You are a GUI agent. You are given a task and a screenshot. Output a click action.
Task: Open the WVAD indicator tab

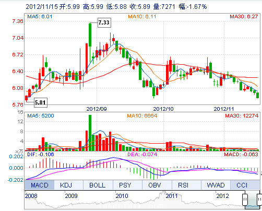coord(216,185)
